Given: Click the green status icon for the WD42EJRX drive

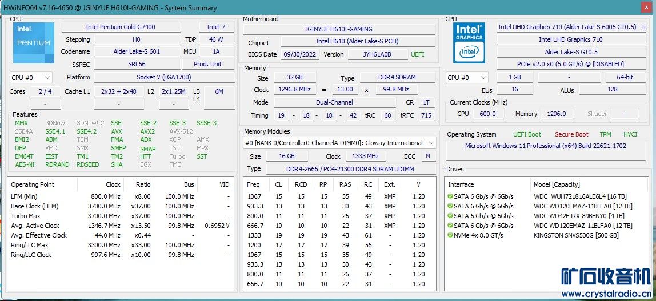Looking at the screenshot, I should click(x=450, y=216).
